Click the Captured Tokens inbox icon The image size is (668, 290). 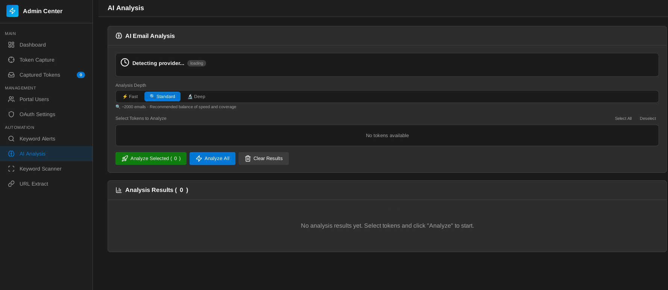click(11, 75)
